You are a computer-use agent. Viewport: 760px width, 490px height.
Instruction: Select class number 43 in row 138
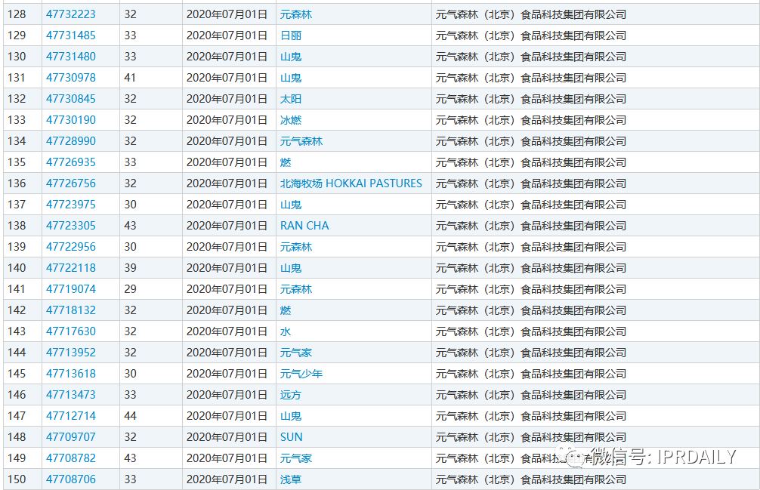pos(130,226)
